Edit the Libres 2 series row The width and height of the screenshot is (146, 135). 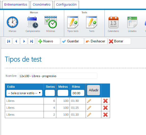pos(89,115)
